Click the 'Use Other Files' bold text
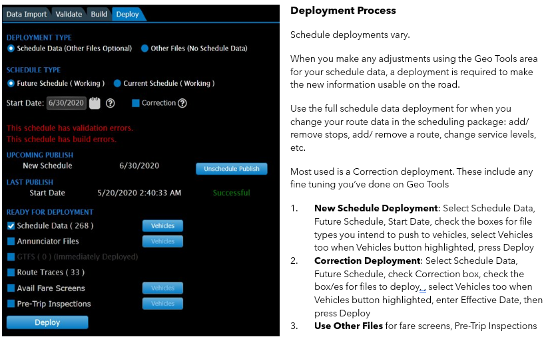This screenshot has height=337, width=558. (x=348, y=326)
